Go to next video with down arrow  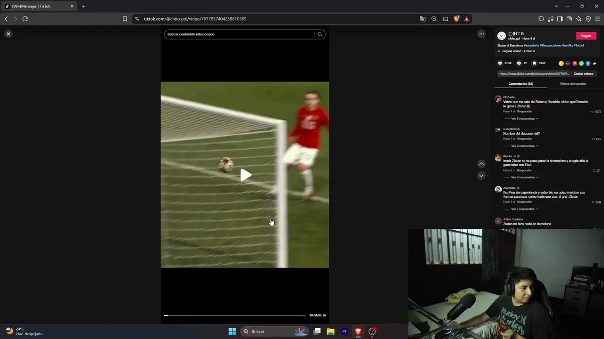click(481, 176)
